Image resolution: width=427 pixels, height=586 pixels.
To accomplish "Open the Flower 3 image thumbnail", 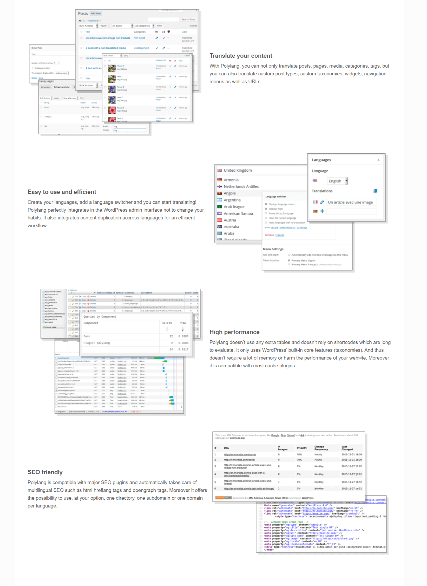I will click(x=112, y=110).
